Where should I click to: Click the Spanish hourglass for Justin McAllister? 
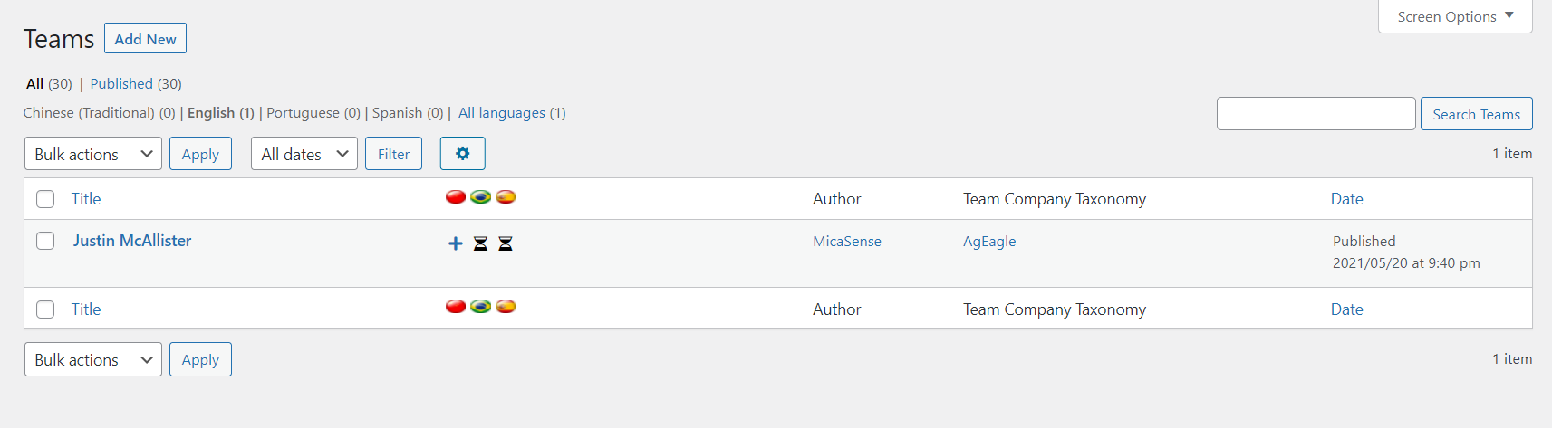coord(506,243)
